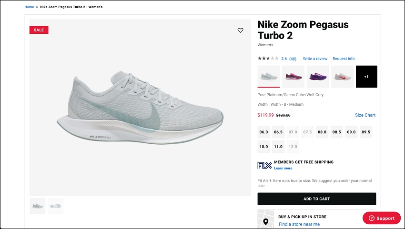
Task: Open the Size Chart link
Action: [x=365, y=115]
